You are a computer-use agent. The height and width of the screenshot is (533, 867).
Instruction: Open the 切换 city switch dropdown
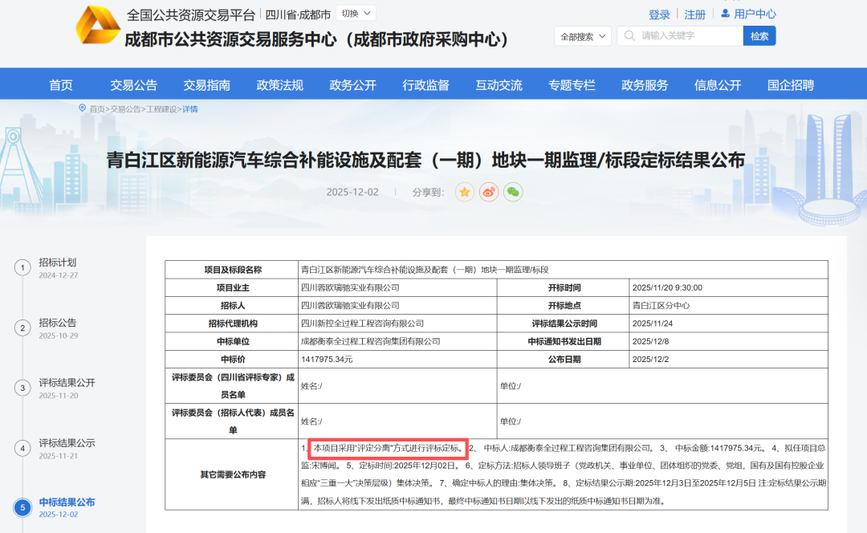[x=356, y=14]
